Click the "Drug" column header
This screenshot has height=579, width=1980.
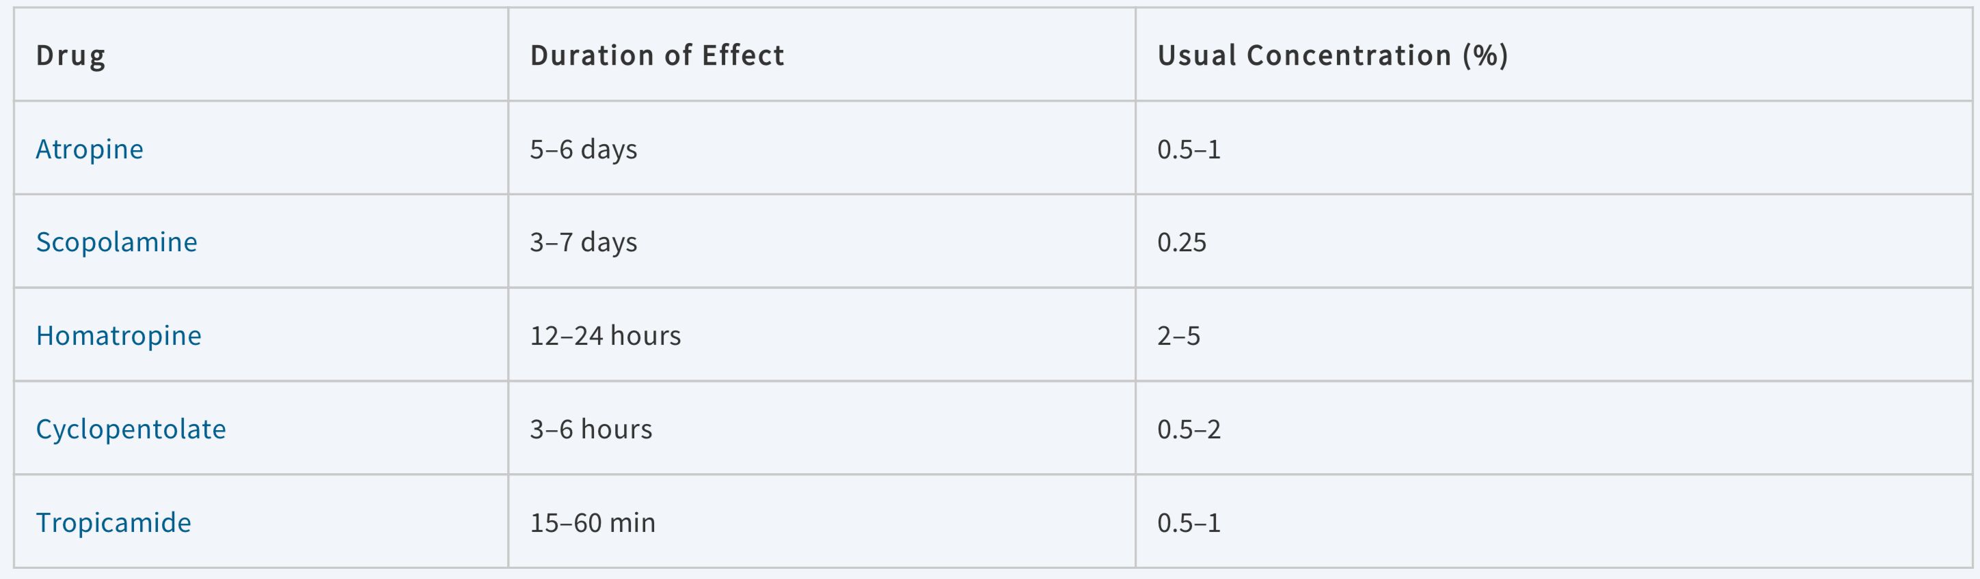tap(70, 55)
